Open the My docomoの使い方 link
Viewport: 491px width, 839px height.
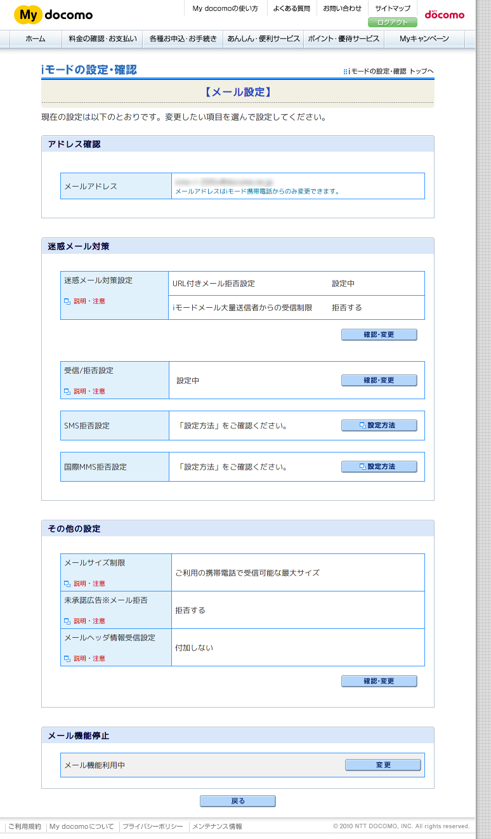pos(225,8)
